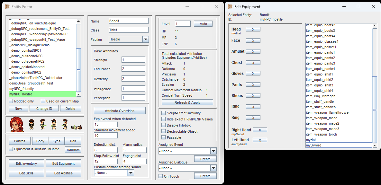Viewport: 381px width, 185px height.
Task: Clear the Head slot using its X button
Action: (253, 29)
